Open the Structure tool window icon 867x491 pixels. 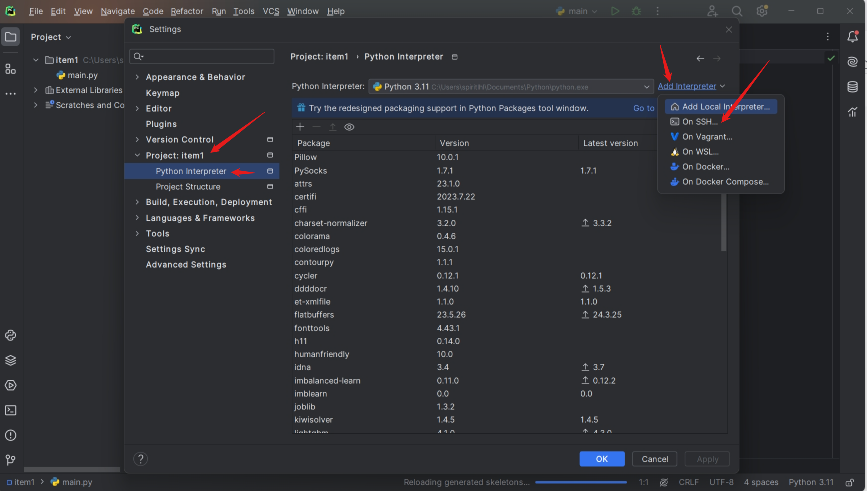tap(10, 69)
